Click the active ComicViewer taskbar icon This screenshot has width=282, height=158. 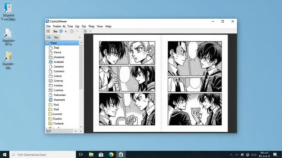pos(121,154)
